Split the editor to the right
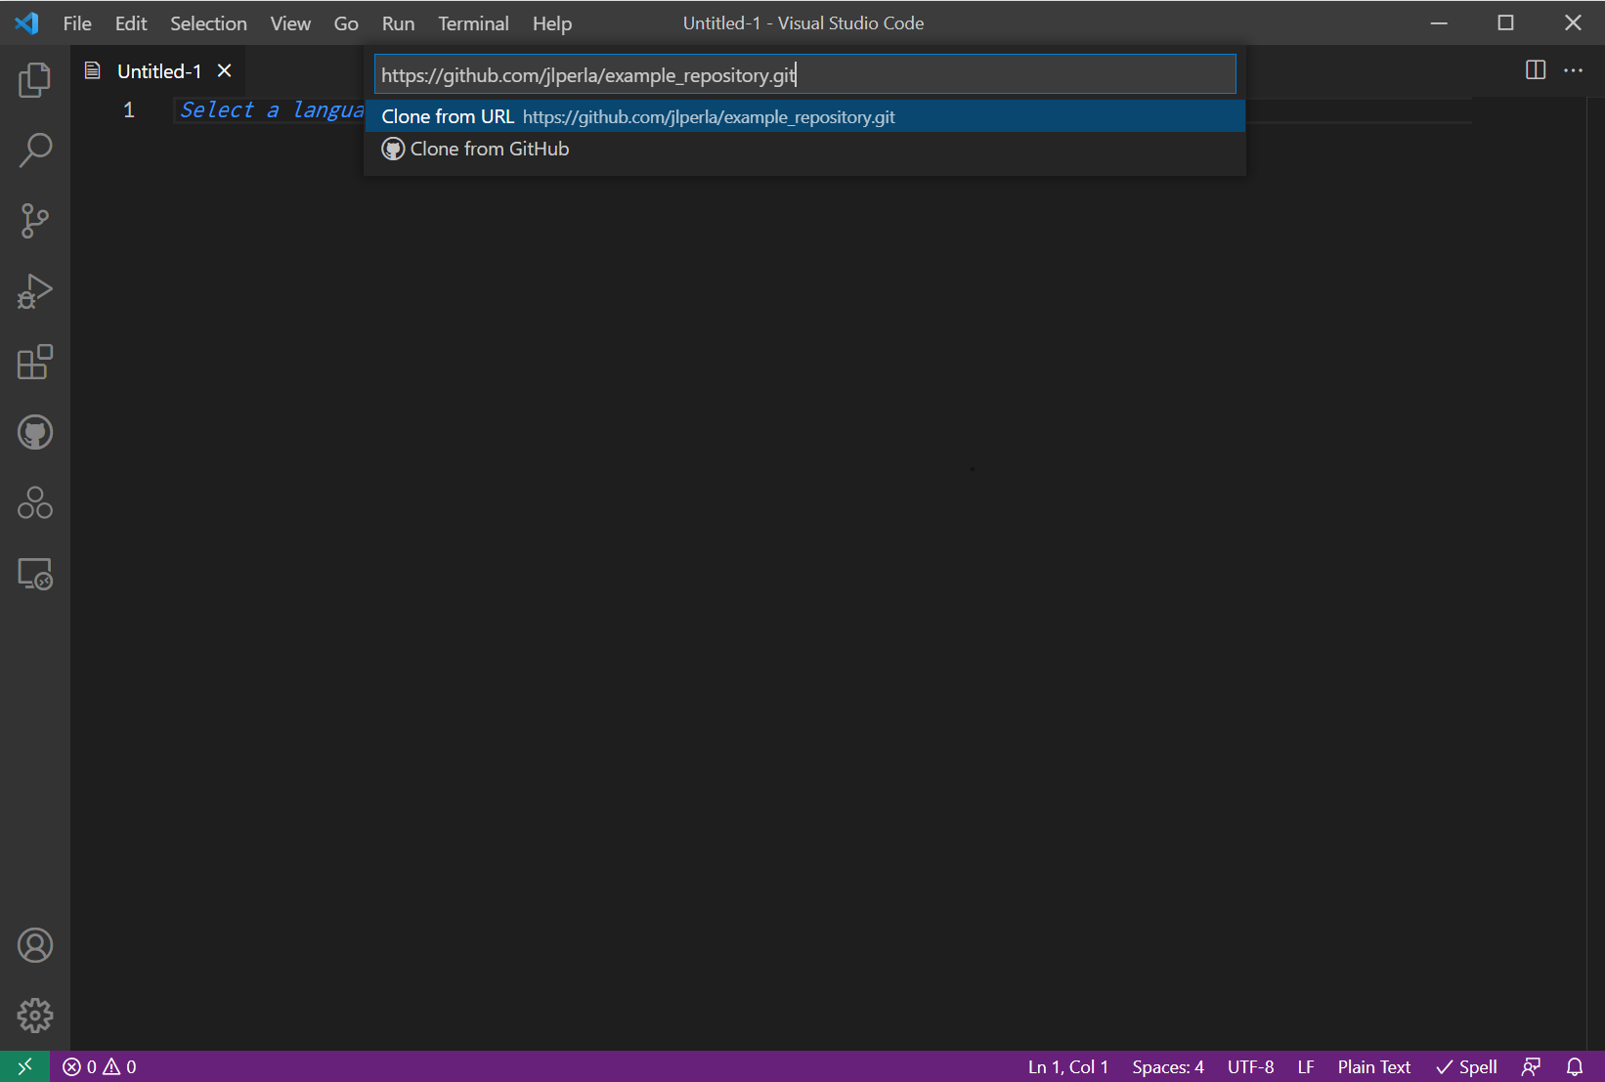 (x=1536, y=70)
